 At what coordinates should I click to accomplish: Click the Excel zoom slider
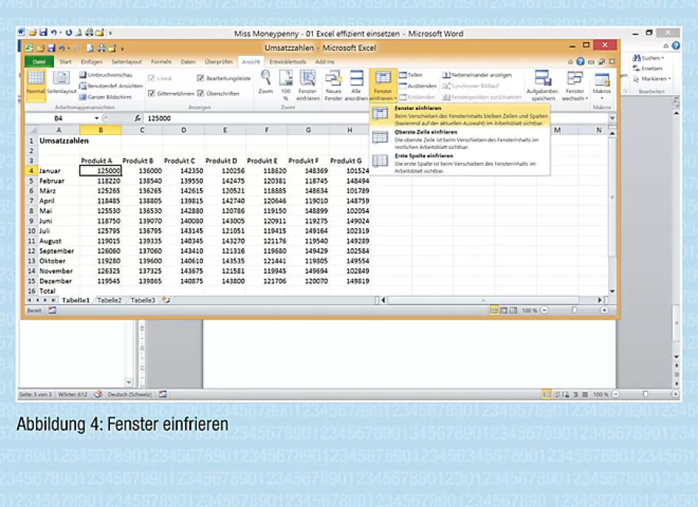pos(574,310)
